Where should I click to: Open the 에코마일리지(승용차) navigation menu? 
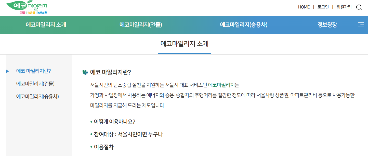tap(243, 25)
